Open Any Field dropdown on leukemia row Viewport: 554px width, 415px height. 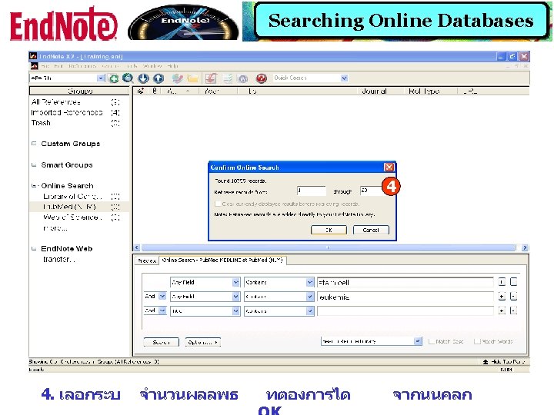(x=236, y=297)
